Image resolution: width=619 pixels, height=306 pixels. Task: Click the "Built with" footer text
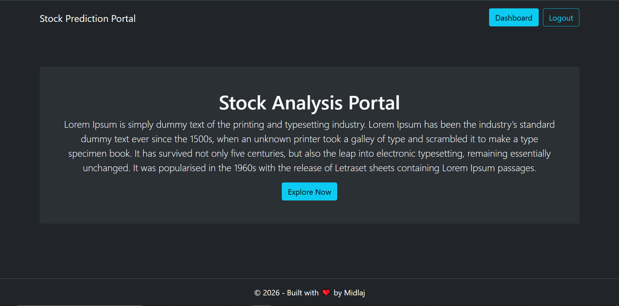tap(302, 293)
